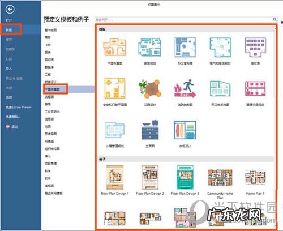Click 保存 in the file menu

coord(9,40)
